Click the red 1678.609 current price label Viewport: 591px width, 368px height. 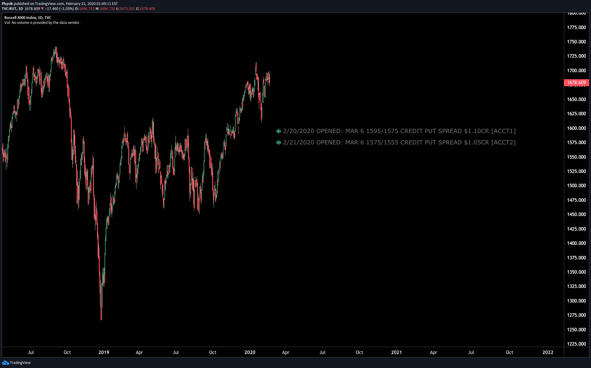click(576, 82)
